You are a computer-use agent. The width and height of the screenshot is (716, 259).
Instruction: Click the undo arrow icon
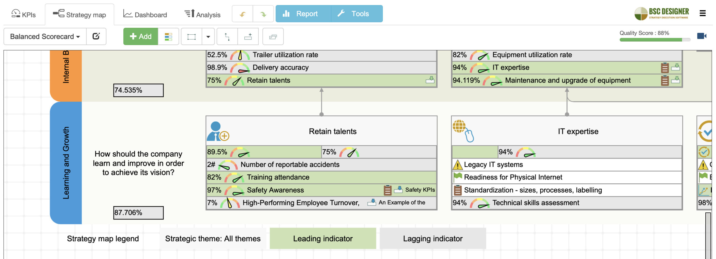pyautogui.click(x=242, y=13)
